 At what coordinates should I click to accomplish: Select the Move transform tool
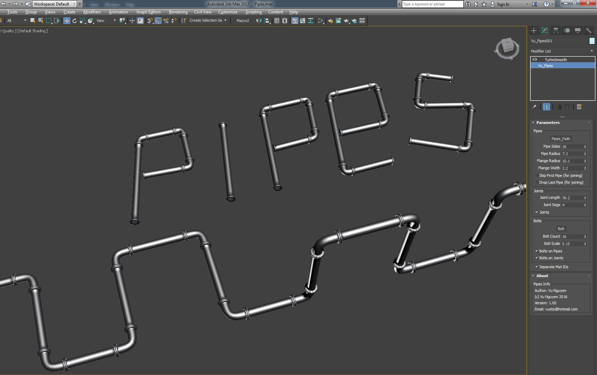tap(67, 21)
